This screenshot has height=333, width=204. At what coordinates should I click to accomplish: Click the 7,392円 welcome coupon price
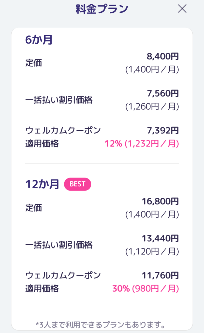[x=163, y=131]
